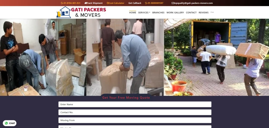This screenshot has height=128, width=269.
Task: Click the Get Callback link
Action: [135, 3]
